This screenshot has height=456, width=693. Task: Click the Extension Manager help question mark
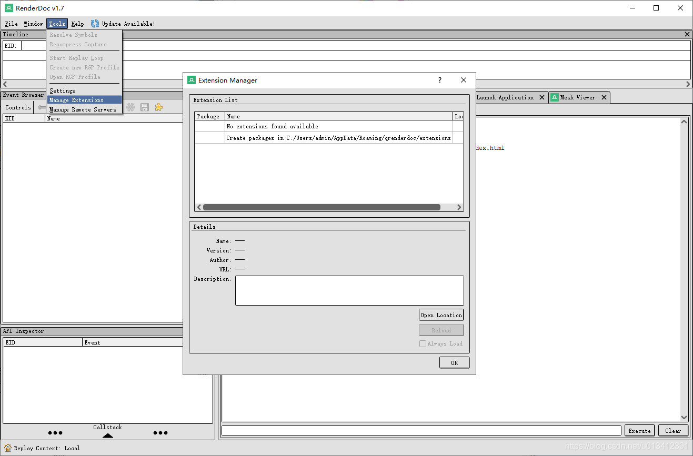click(x=440, y=80)
